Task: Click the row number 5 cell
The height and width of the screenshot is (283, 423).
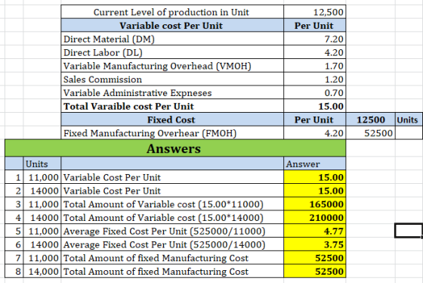Action: coord(14,231)
